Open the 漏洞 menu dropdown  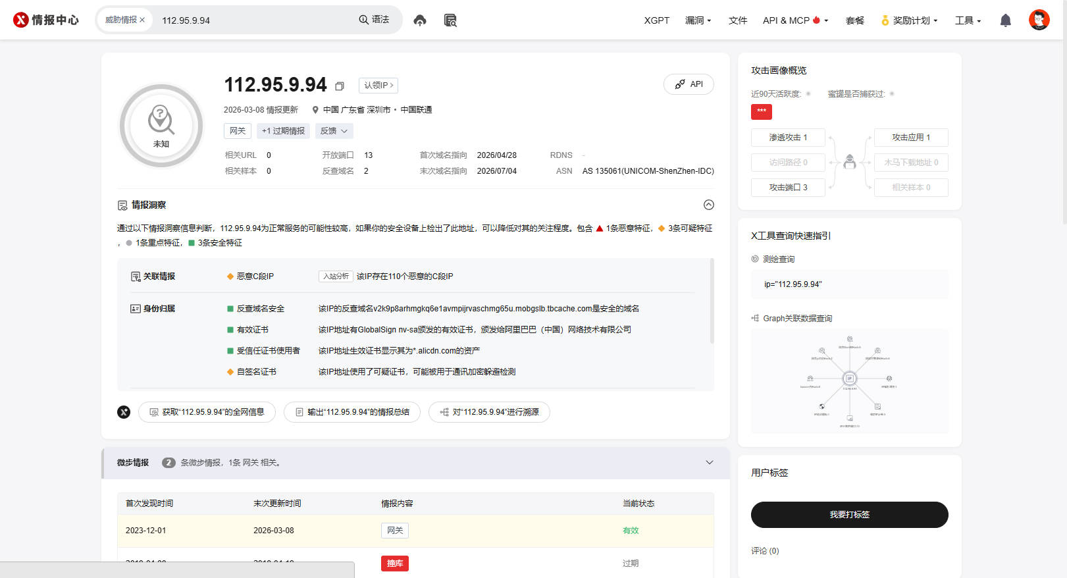click(698, 20)
